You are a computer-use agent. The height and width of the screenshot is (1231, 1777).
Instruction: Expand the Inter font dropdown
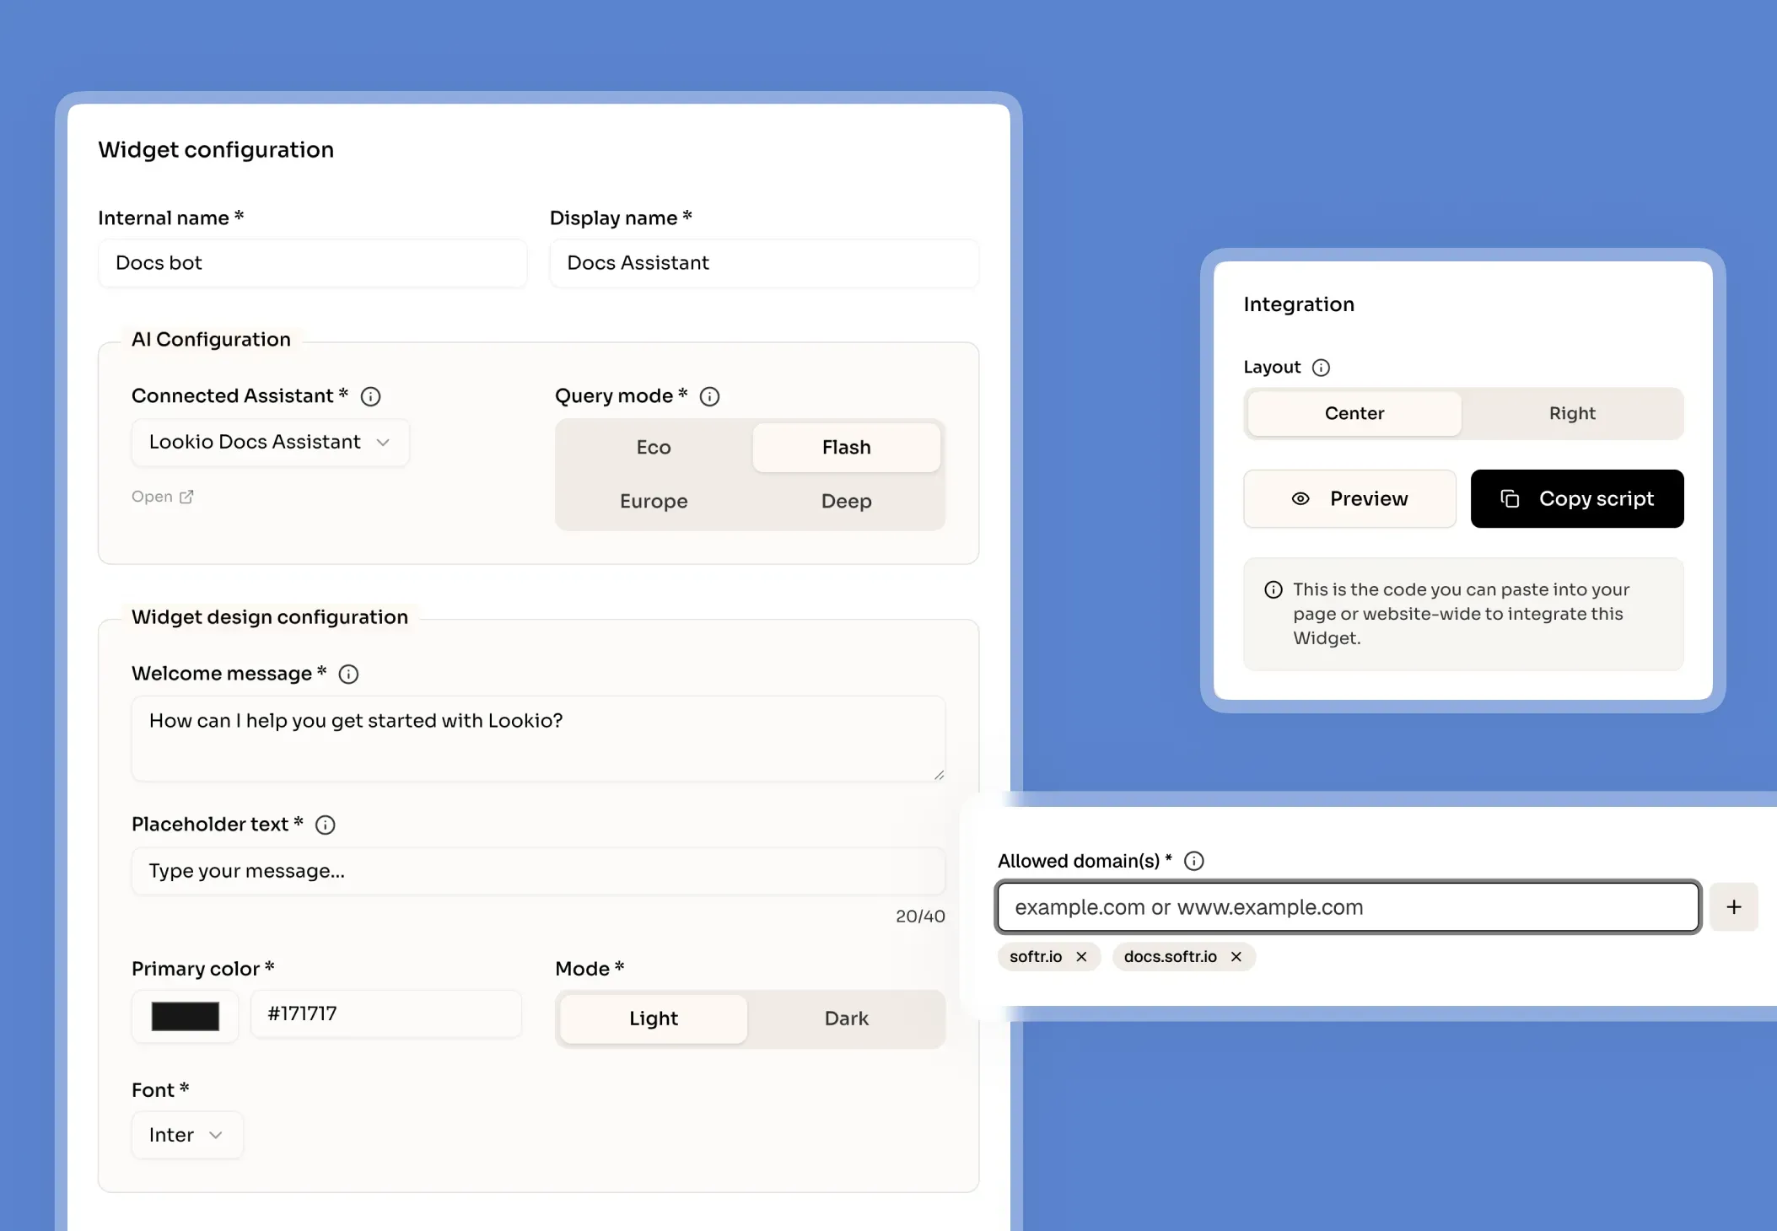(x=187, y=1135)
